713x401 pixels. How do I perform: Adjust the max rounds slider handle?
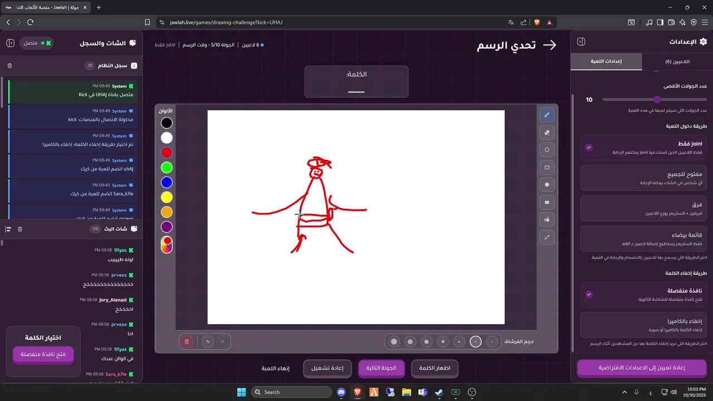[x=657, y=100]
